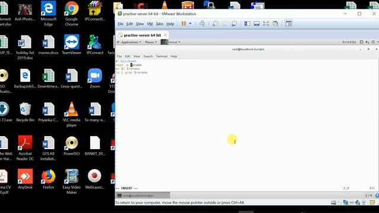Toggle the thumbnail bar icon in VMware
379x213 pixels.
click(x=256, y=24)
